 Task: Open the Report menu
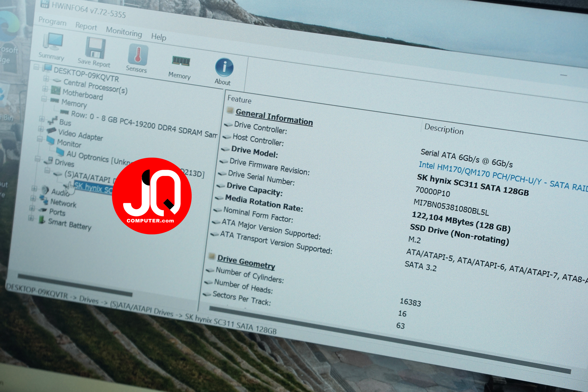pos(86,26)
